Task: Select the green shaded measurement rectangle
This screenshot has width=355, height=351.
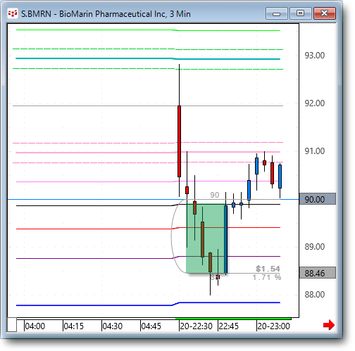Action: pyautogui.click(x=206, y=238)
